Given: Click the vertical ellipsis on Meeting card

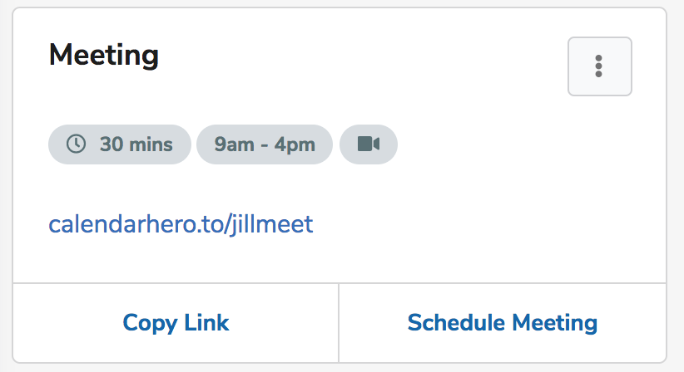Looking at the screenshot, I should [x=599, y=66].
